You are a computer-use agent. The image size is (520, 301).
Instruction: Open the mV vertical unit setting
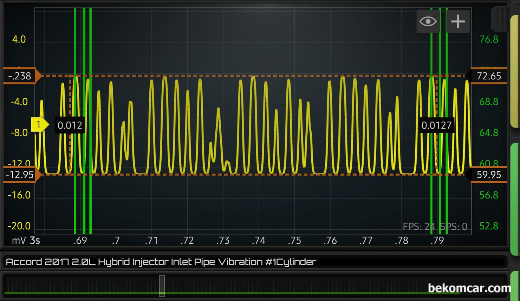(19, 241)
